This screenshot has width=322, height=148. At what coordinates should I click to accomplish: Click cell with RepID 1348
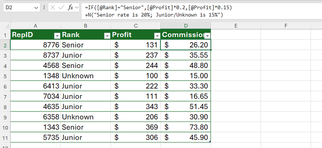36,76
